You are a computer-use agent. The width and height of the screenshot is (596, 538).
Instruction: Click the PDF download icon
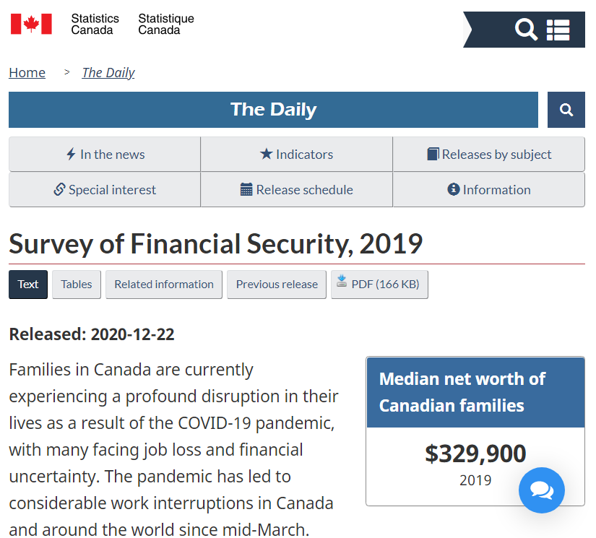coord(341,282)
